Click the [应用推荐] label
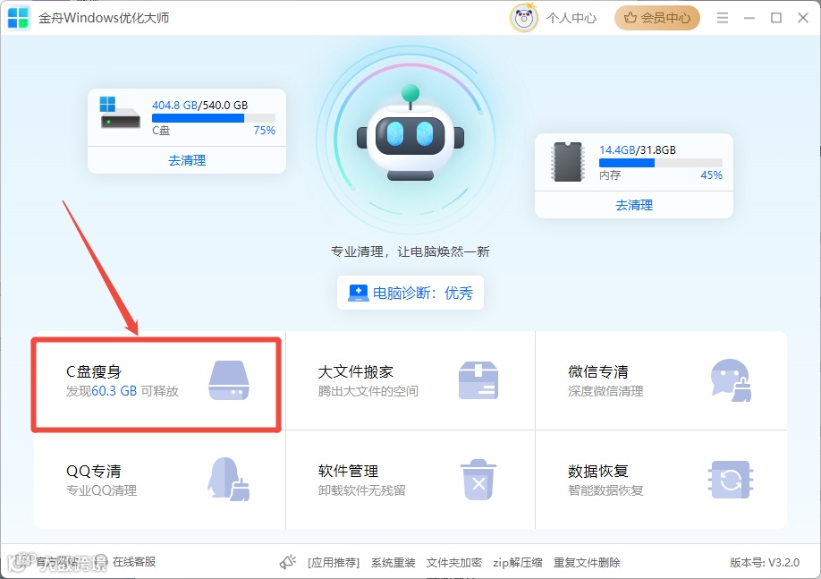821x579 pixels. (x=334, y=563)
